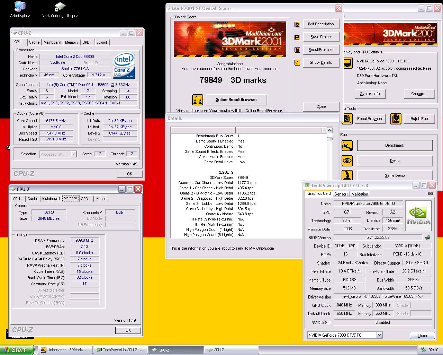Click the Details list scrollbar thumb
Image resolution: width=443 pixels, height=355 pixels.
coord(329,139)
